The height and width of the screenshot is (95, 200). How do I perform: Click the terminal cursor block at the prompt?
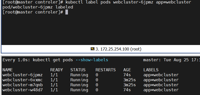67,12
